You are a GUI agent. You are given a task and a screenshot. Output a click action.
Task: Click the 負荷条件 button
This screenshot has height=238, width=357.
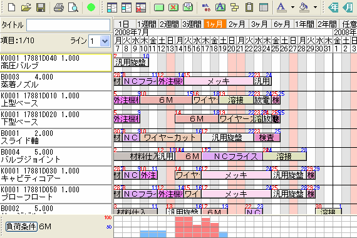(21, 226)
